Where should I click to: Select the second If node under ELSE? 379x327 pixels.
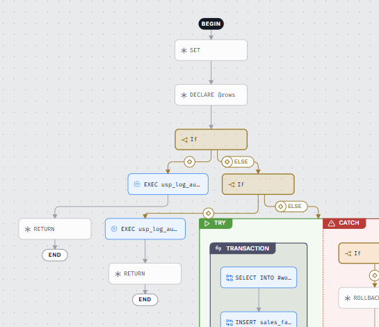[258, 184]
